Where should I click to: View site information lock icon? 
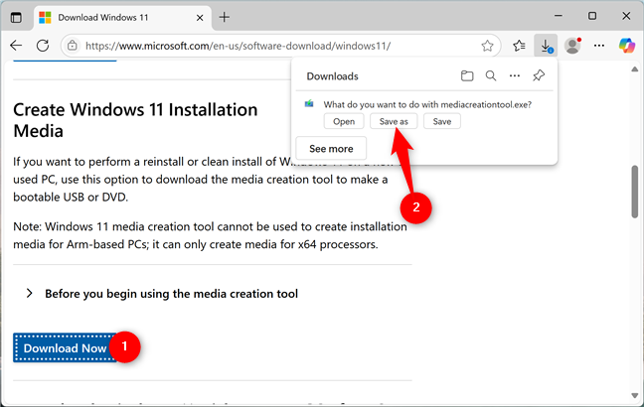click(73, 45)
